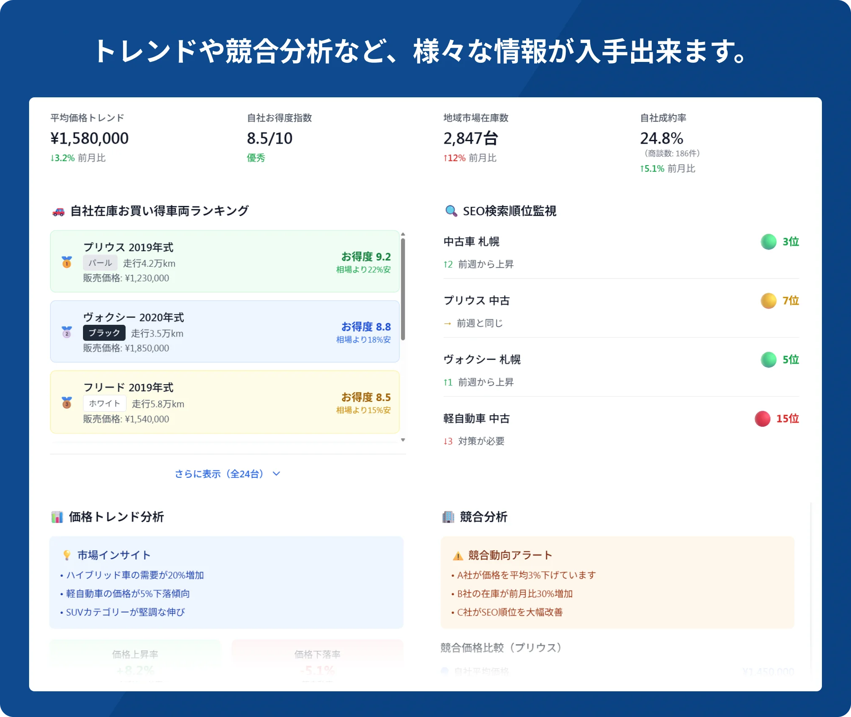Click the ranking list scroll up arrow

pyautogui.click(x=403, y=234)
